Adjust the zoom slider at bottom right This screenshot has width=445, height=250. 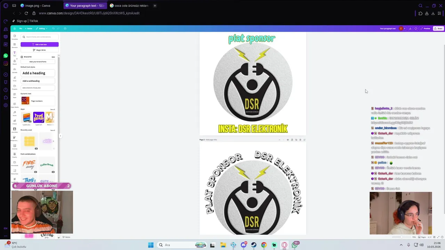401,237
